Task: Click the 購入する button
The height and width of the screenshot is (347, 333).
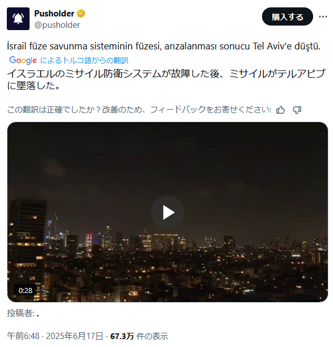Action: pos(287,16)
